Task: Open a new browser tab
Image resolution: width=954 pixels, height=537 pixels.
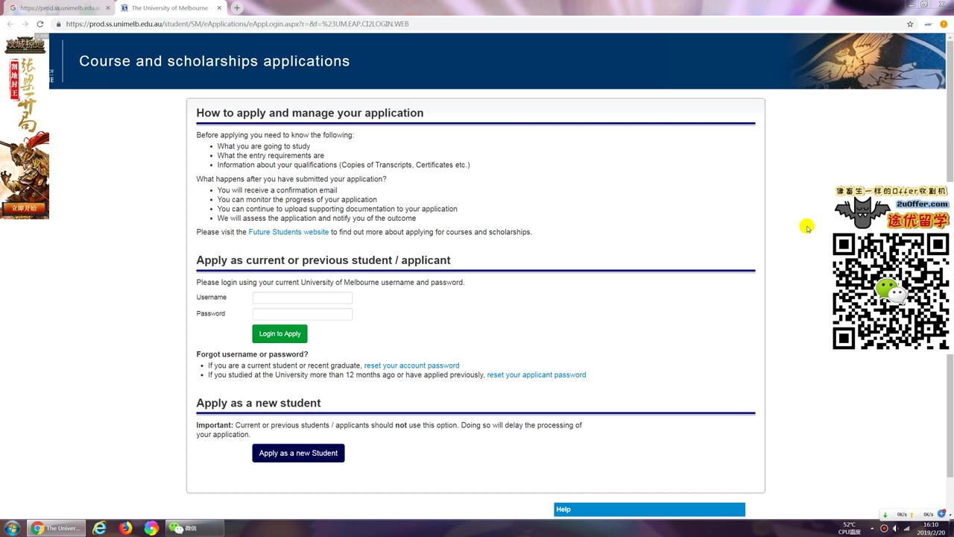Action: click(236, 7)
